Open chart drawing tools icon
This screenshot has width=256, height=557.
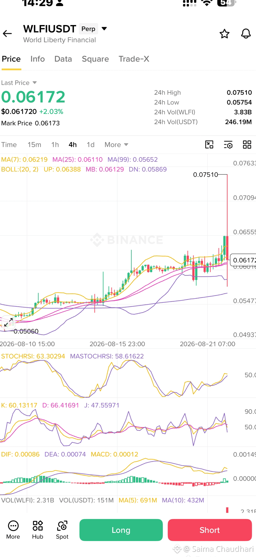pos(209,145)
